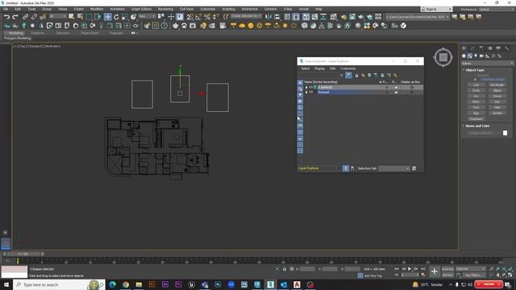Click the Zoom Extents icon in navigation controls

(504, 269)
